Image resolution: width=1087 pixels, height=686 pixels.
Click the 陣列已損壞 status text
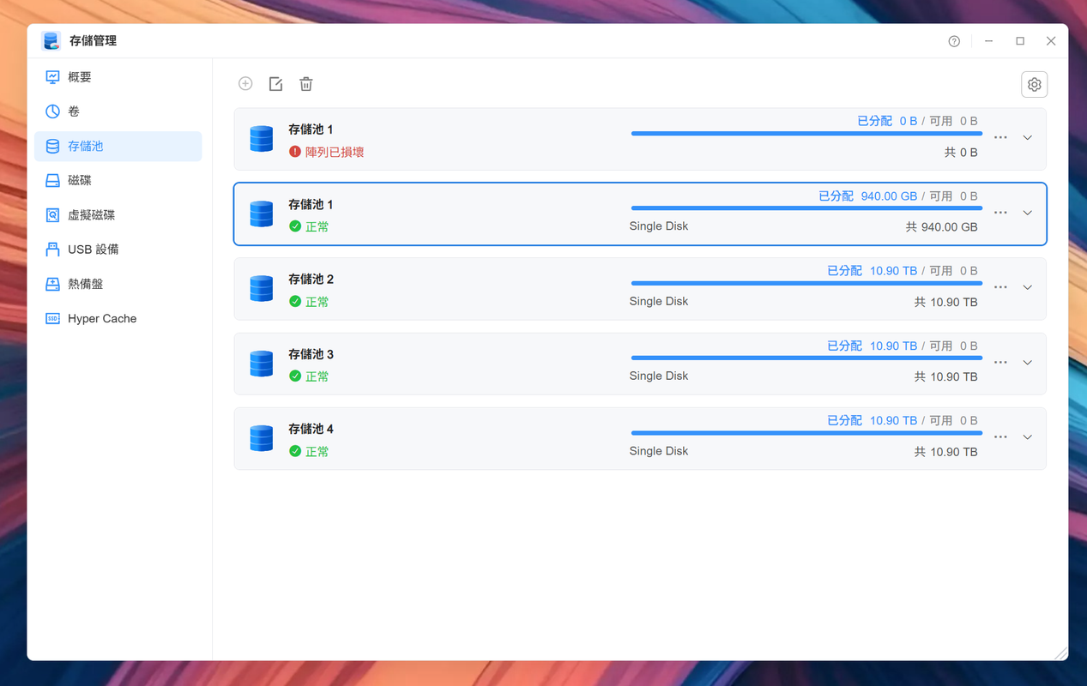(335, 152)
